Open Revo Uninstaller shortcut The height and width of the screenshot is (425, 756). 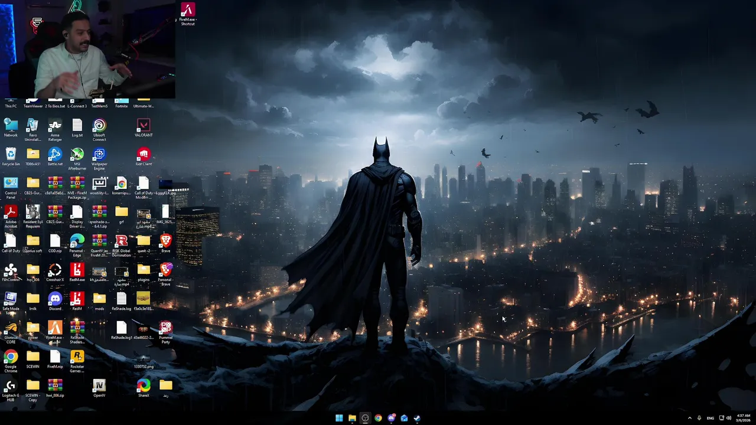point(33,130)
